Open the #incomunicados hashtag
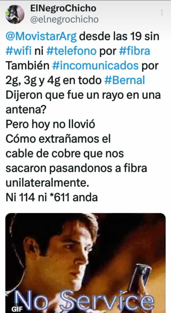Viewport: 171px width, 313px height. click(x=95, y=66)
